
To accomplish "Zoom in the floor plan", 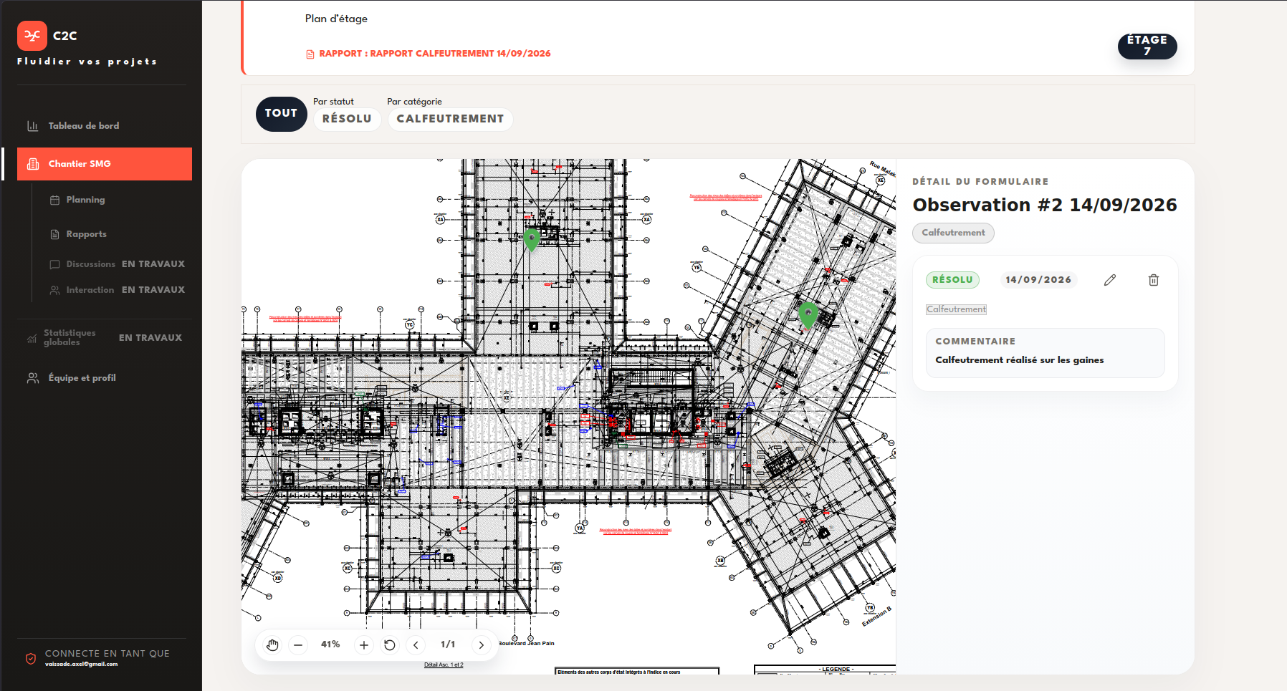I will (x=364, y=645).
